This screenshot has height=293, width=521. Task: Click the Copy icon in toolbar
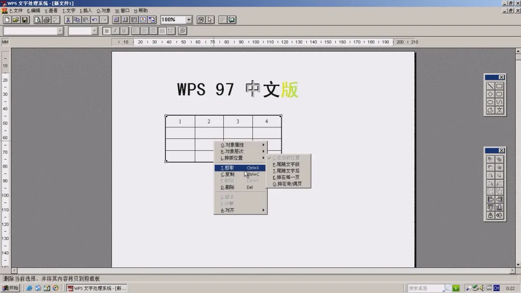[77, 20]
